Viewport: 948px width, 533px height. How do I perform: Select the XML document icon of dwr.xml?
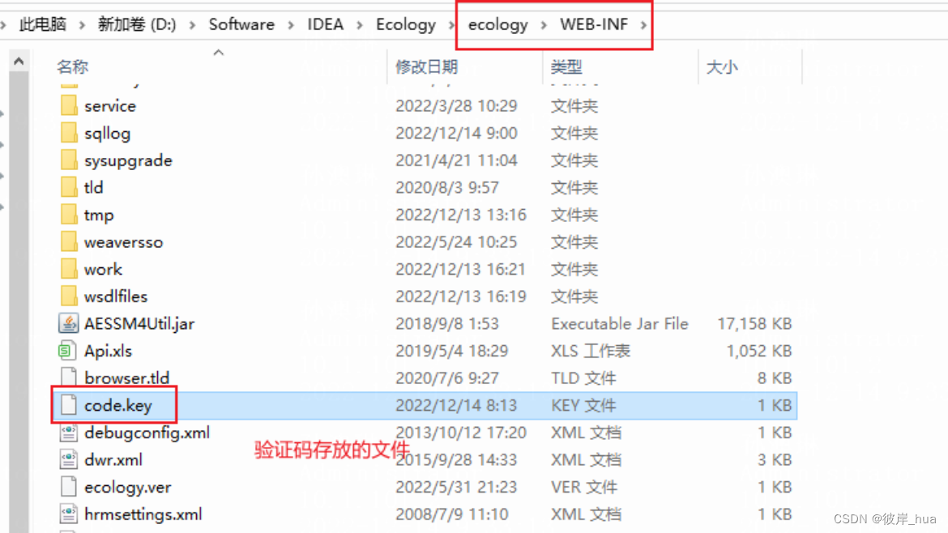point(70,459)
